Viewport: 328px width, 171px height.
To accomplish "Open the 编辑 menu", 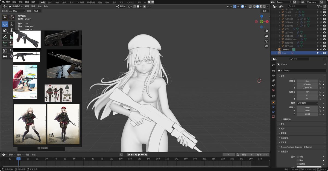I will point(14,2).
